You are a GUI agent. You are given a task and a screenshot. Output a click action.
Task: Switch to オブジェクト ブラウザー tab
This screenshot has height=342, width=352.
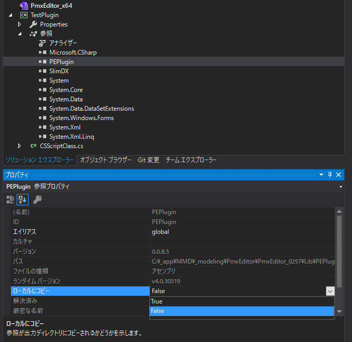point(106,160)
